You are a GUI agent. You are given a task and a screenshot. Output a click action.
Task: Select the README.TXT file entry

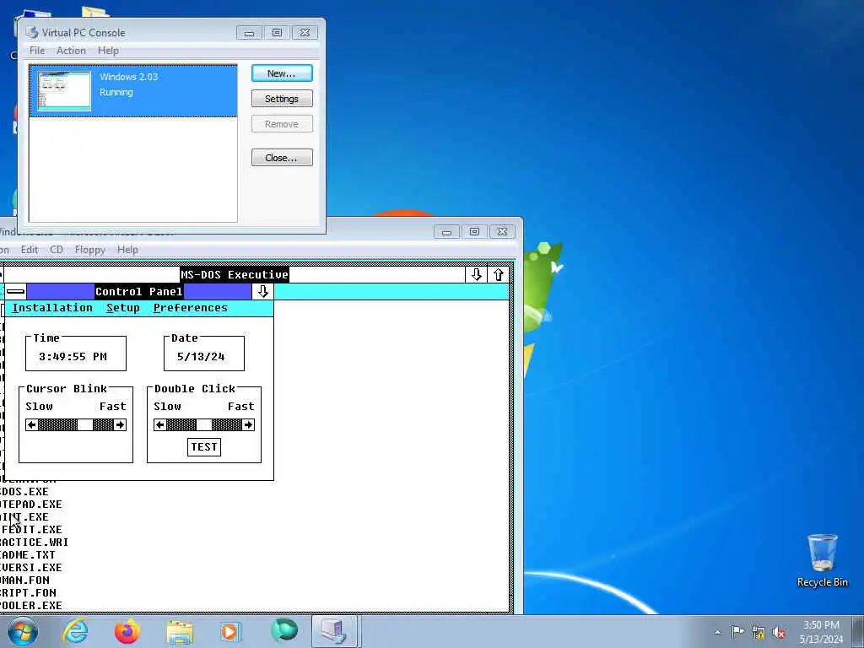coord(28,555)
